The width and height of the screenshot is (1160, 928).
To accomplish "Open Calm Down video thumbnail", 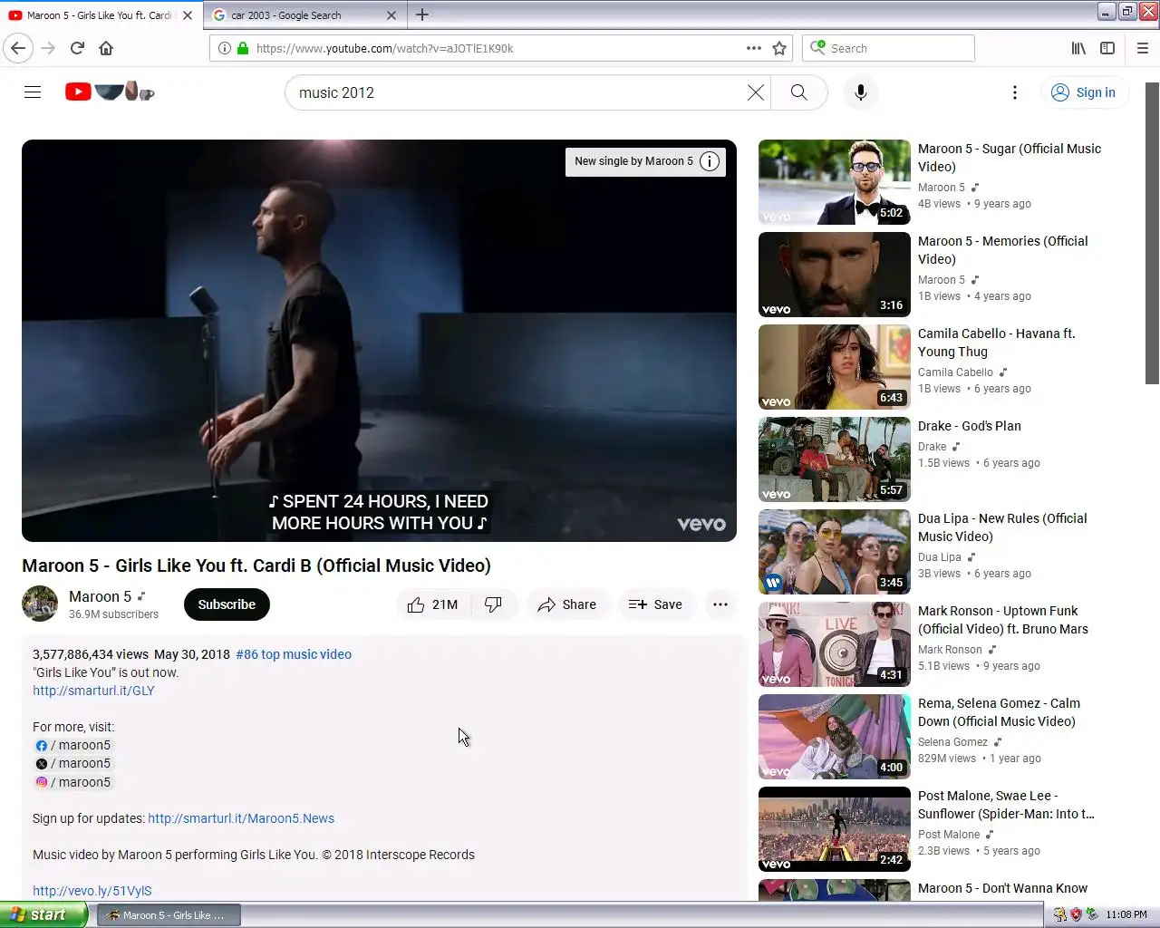I will (835, 737).
